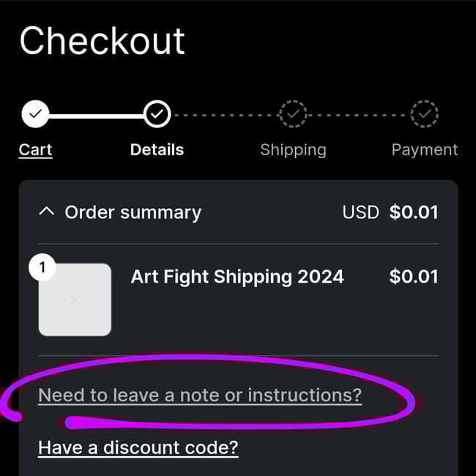The height and width of the screenshot is (476, 476).
Task: Click the USD currency label
Action: pyautogui.click(x=360, y=212)
